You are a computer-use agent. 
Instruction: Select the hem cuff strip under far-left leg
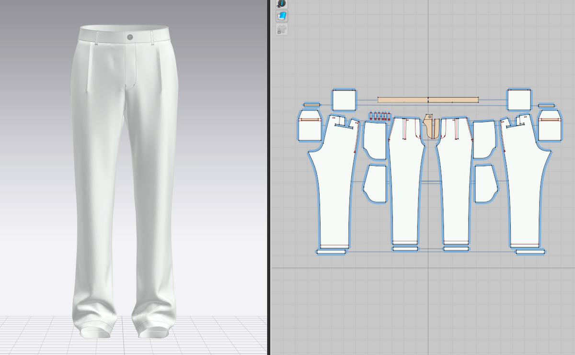pos(332,251)
